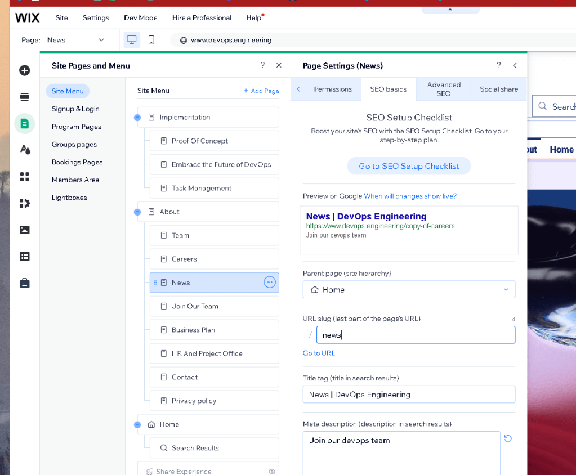Focus the Meta description text area

(x=401, y=453)
